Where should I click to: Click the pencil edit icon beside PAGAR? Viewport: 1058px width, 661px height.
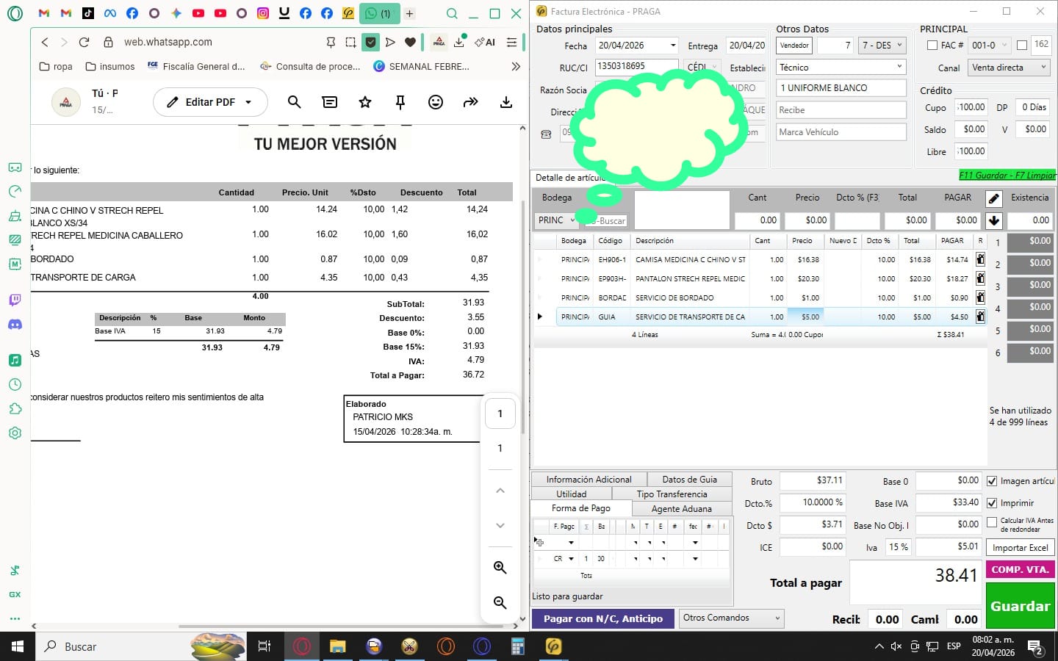click(x=993, y=198)
